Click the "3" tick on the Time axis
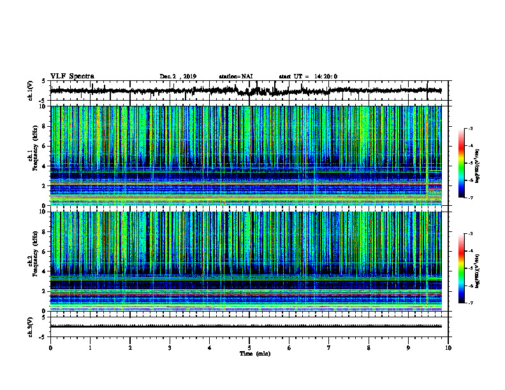This screenshot has height=390, width=505. tap(170, 348)
